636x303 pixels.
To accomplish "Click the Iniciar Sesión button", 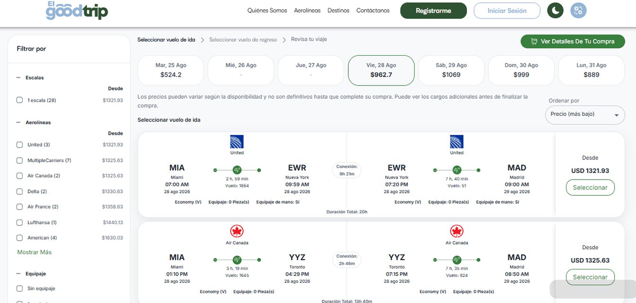I will pos(507,10).
